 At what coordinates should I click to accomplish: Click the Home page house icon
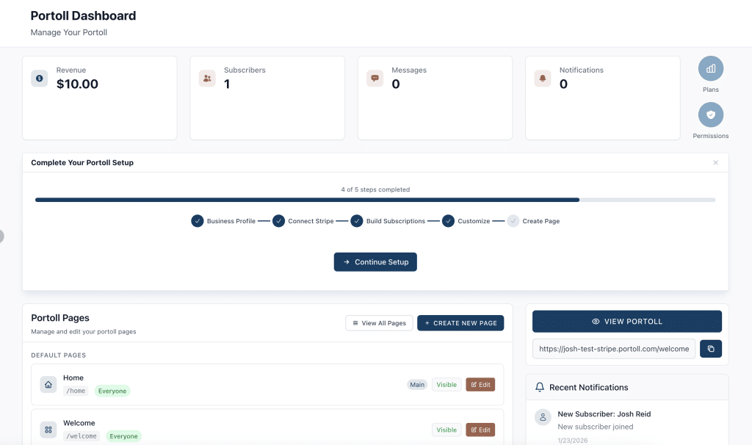point(48,383)
